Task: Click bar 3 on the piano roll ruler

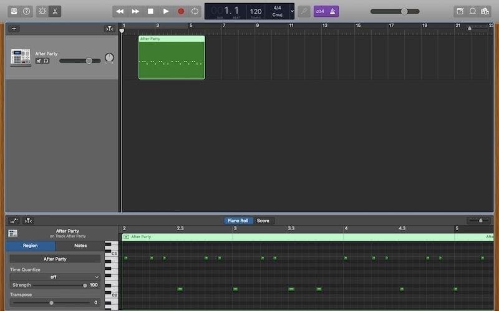Action: pos(235,228)
